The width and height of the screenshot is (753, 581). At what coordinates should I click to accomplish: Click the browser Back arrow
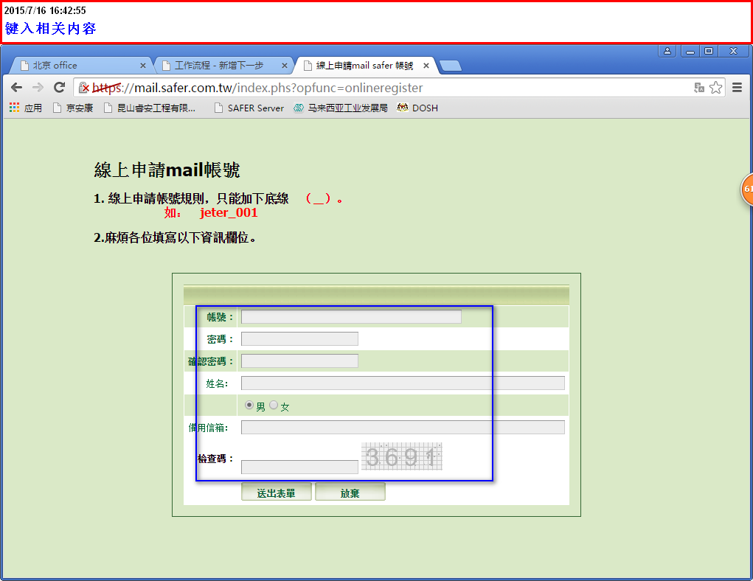tap(16, 88)
